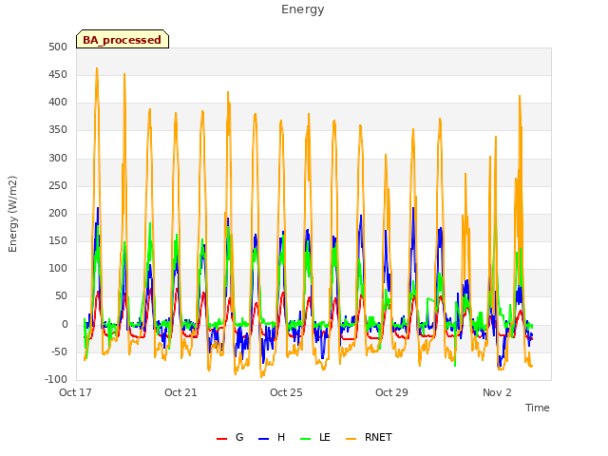Click the 400 y-axis tick label
The image size is (608, 456).
pos(58,103)
